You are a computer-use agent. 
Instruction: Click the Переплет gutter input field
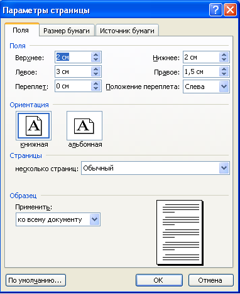tap(73, 86)
